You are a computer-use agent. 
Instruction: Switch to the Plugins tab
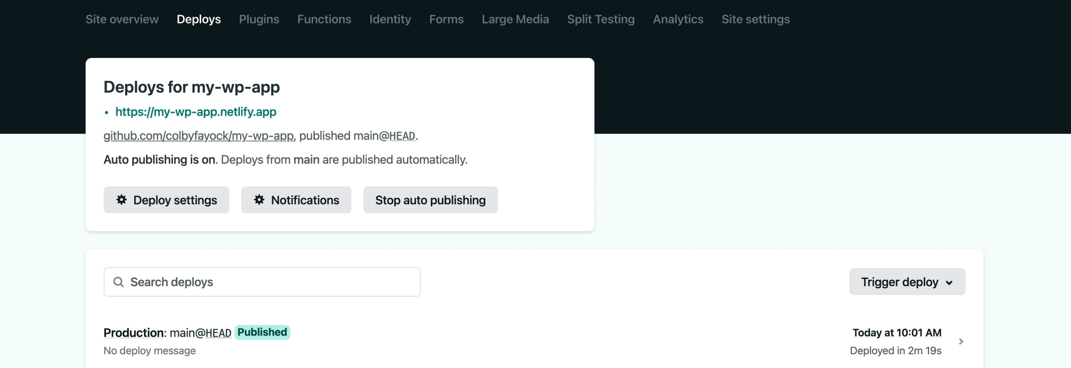259,19
